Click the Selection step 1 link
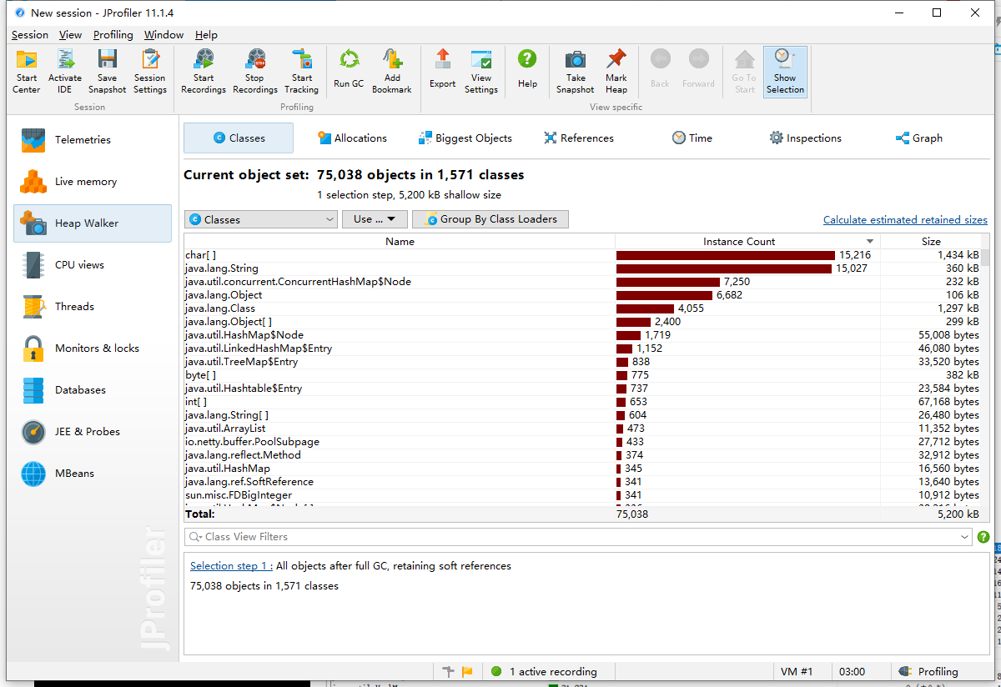This screenshot has height=687, width=1001. click(x=231, y=566)
